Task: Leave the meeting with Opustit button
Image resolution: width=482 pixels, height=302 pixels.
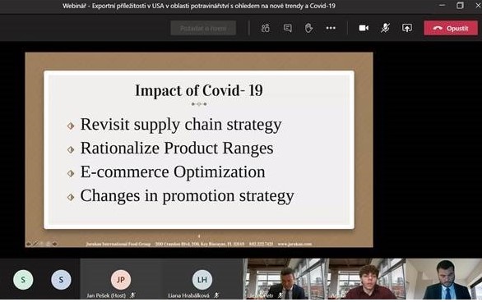Action: pos(451,28)
